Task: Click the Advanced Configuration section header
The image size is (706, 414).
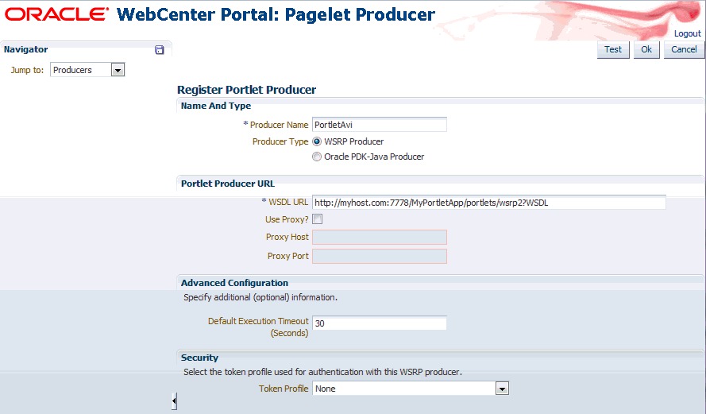Action: tap(234, 283)
